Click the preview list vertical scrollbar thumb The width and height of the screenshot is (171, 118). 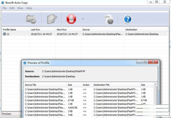pyautogui.click(x=156, y=95)
